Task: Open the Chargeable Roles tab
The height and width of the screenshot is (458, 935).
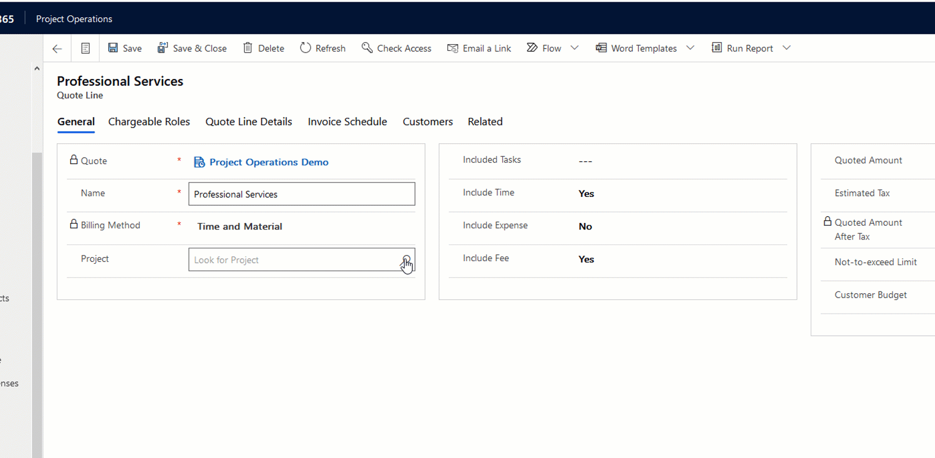Action: (x=149, y=122)
